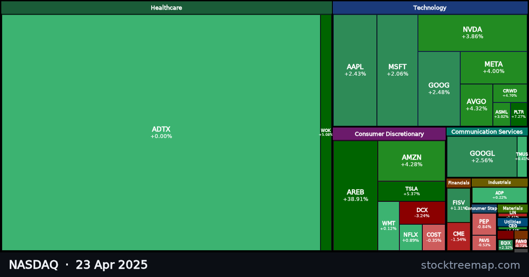Select the FISV +1.31% tile
Screen dimensions: 529x277
458,205
